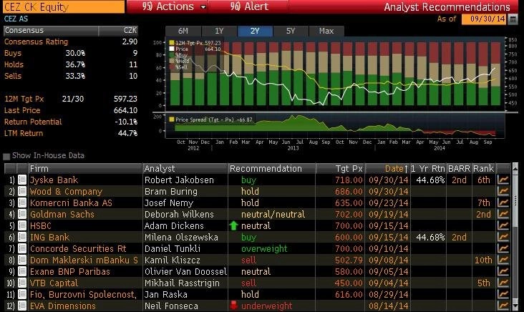Select the 1Y chart range tab
524x312 pixels.
(219, 31)
